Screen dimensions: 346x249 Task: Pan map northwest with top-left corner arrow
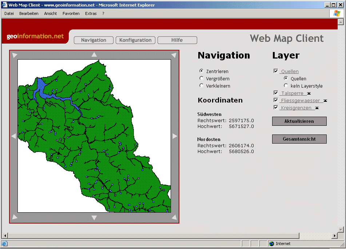point(15,55)
